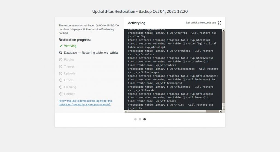The image size is (280, 152).
Task: Click the clock icon beside Uploads
Action: point(61,73)
